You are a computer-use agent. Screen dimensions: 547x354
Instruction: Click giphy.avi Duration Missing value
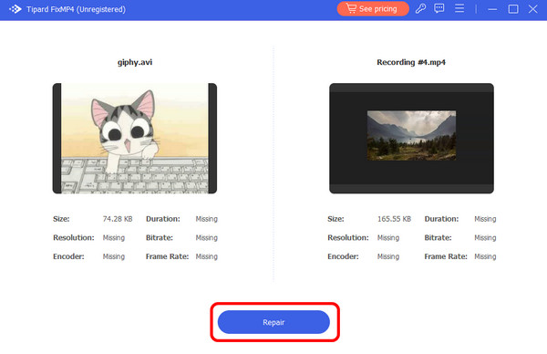[207, 219]
